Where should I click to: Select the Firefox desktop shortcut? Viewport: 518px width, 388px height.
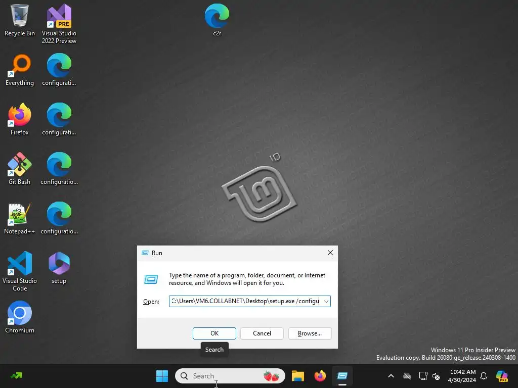(20, 119)
